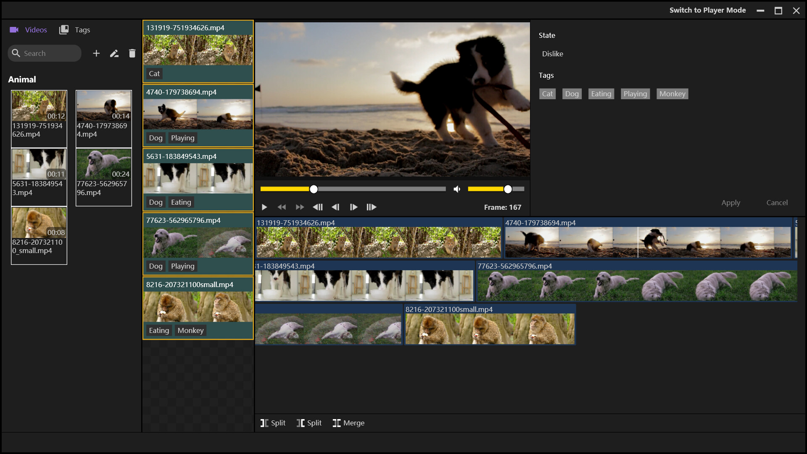Toggle the Cat tag in Tags panel
Screen dimensions: 807x454
[x=547, y=94]
